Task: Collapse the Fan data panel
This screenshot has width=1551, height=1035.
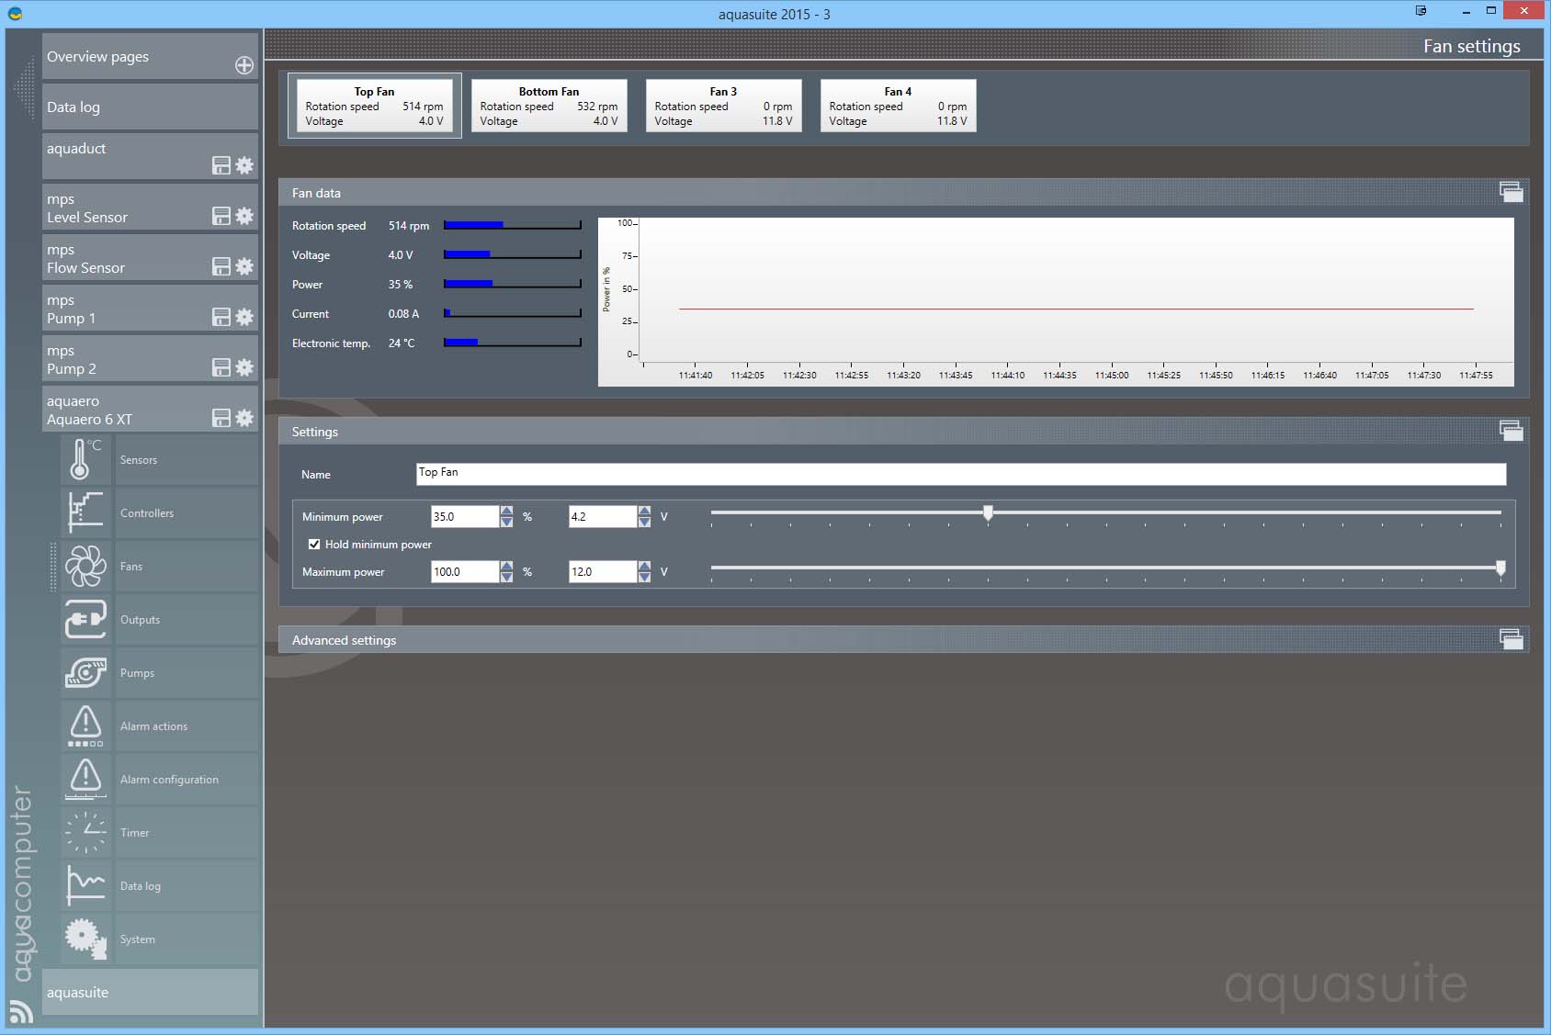Action: click(1511, 192)
